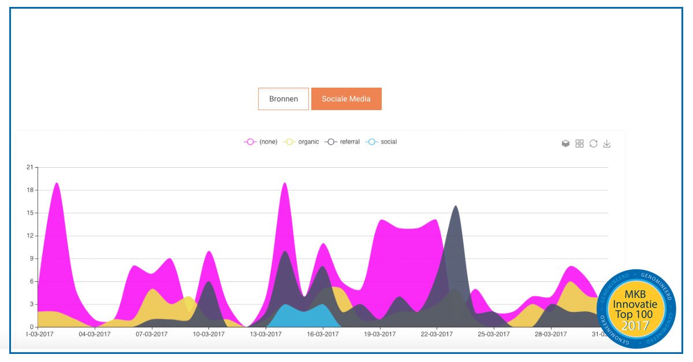The width and height of the screenshot is (693, 362).
Task: Click the tiled chart view icon
Action: point(580,144)
